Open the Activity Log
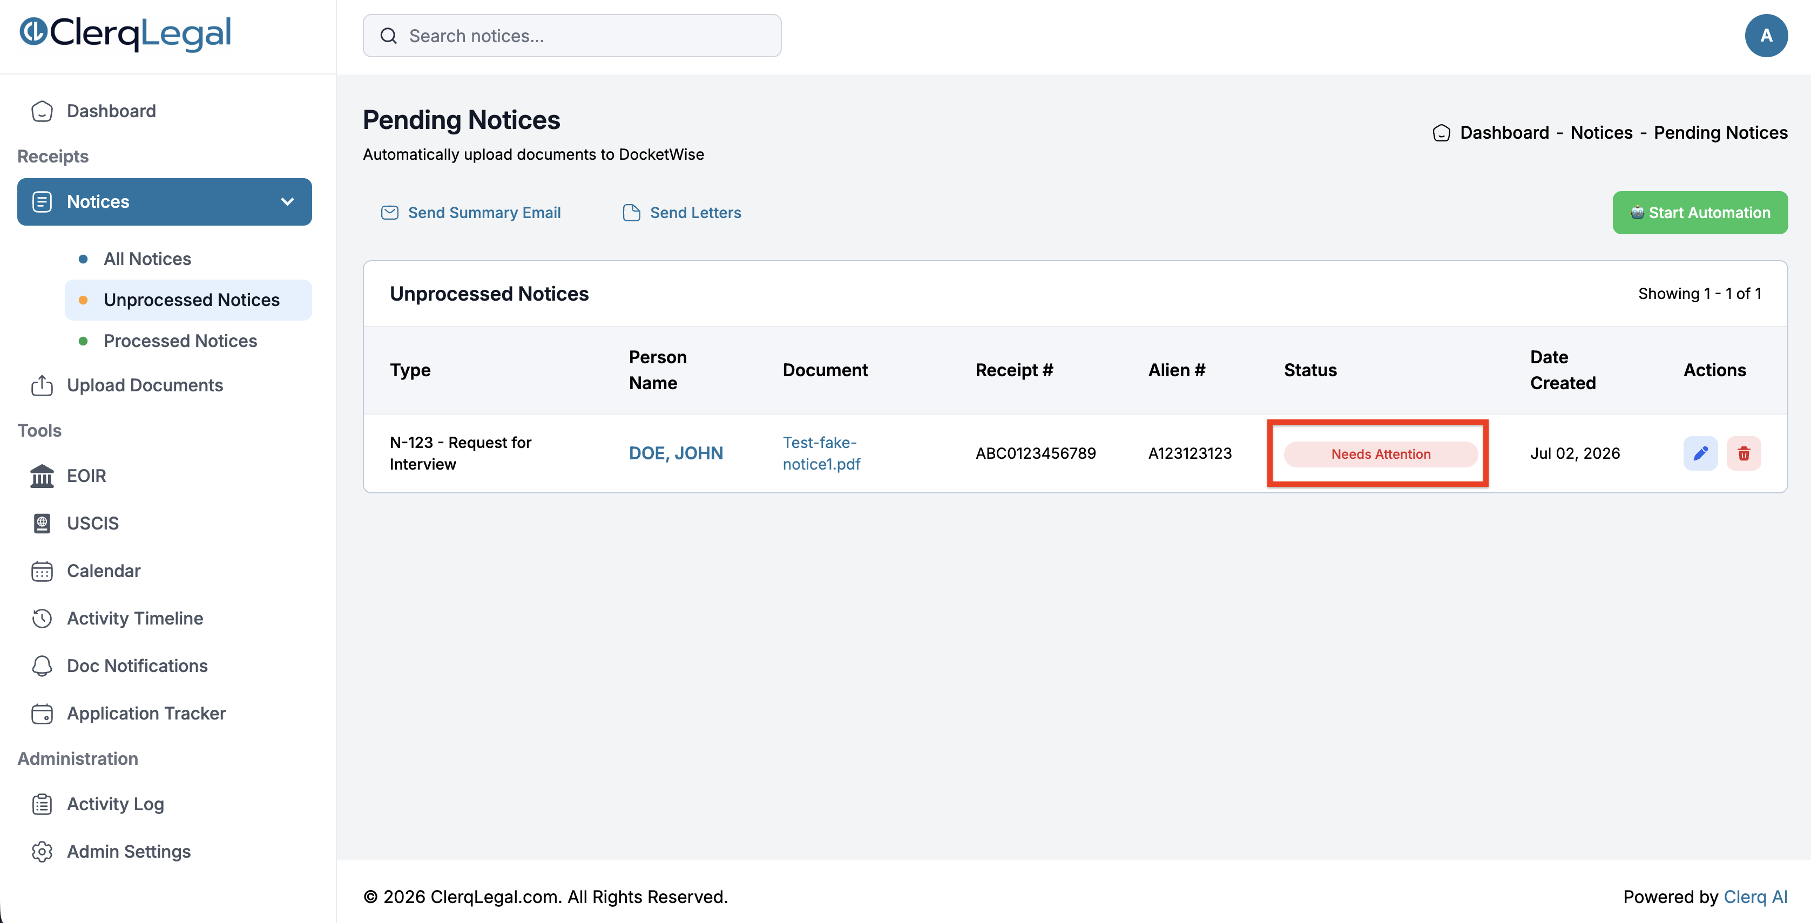Screen dimensions: 1811x923 click(116, 804)
